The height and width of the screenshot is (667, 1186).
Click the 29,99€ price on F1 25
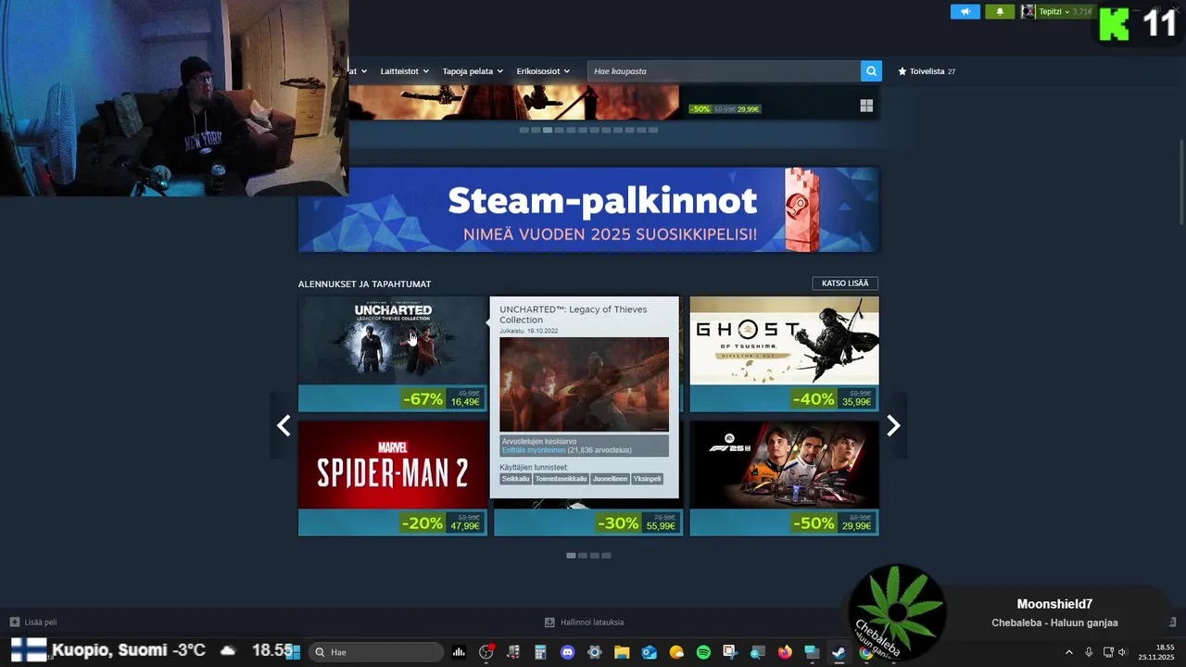pos(856,526)
